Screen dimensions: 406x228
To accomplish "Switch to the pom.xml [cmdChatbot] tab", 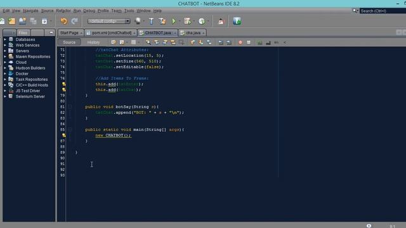I will 112,33.
